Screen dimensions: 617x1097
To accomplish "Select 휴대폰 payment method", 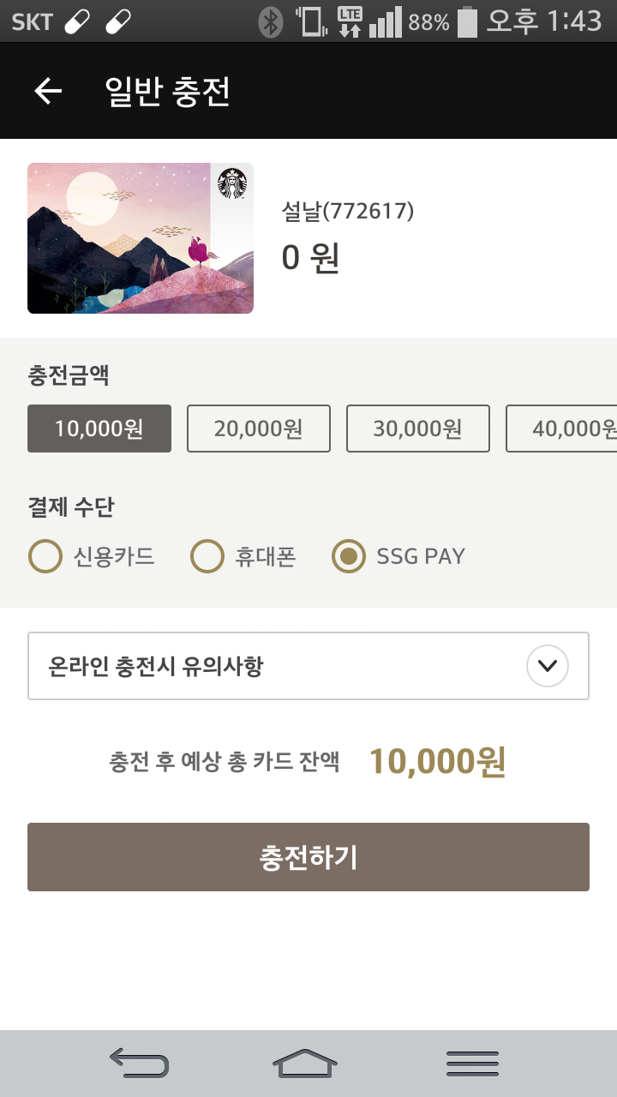I will click(207, 557).
